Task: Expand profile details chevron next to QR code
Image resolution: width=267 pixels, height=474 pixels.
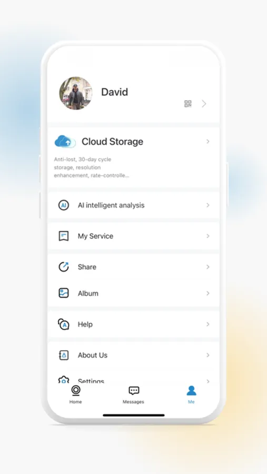Action: click(x=204, y=104)
